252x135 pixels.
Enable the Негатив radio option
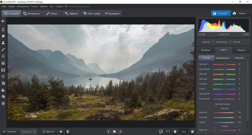click(229, 42)
